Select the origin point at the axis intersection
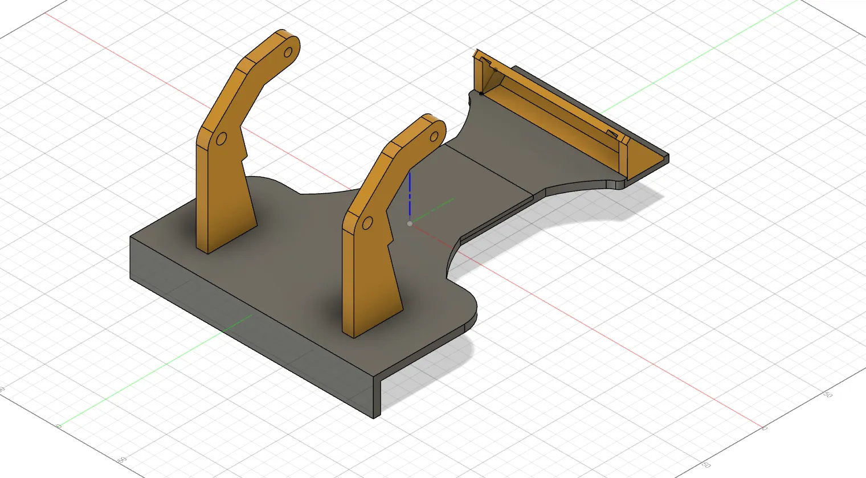Screen dimensions: 866x478 click(x=410, y=224)
